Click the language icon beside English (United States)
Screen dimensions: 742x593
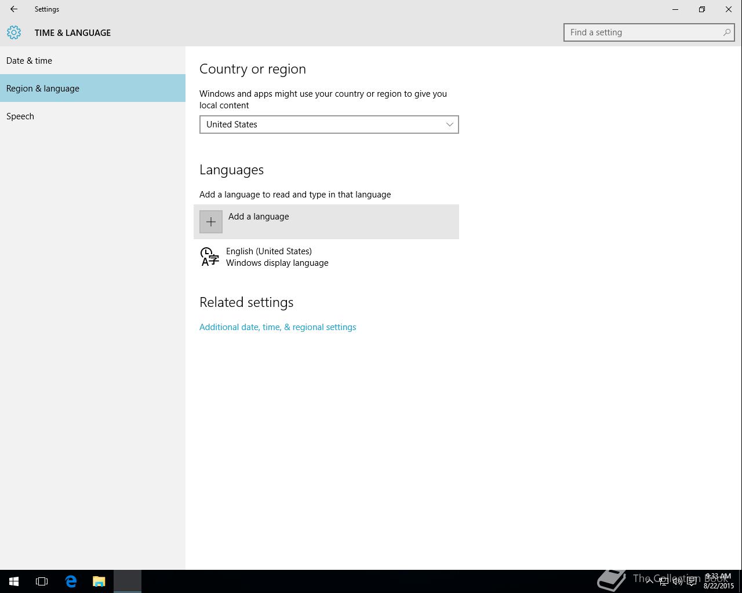point(209,257)
